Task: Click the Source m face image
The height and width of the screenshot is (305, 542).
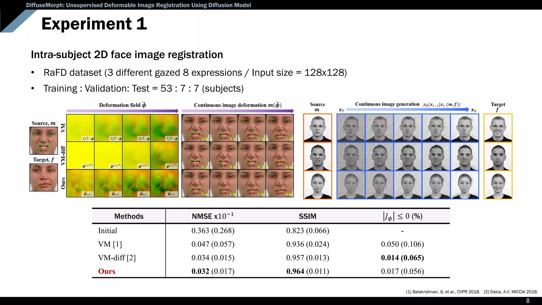Action: (44, 141)
